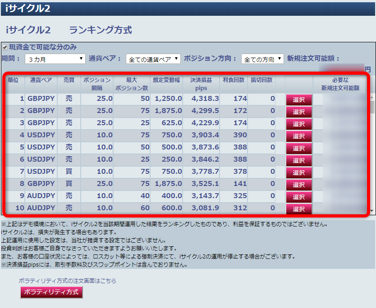Click 選択 for rank 2 GBPJPY

[298, 111]
